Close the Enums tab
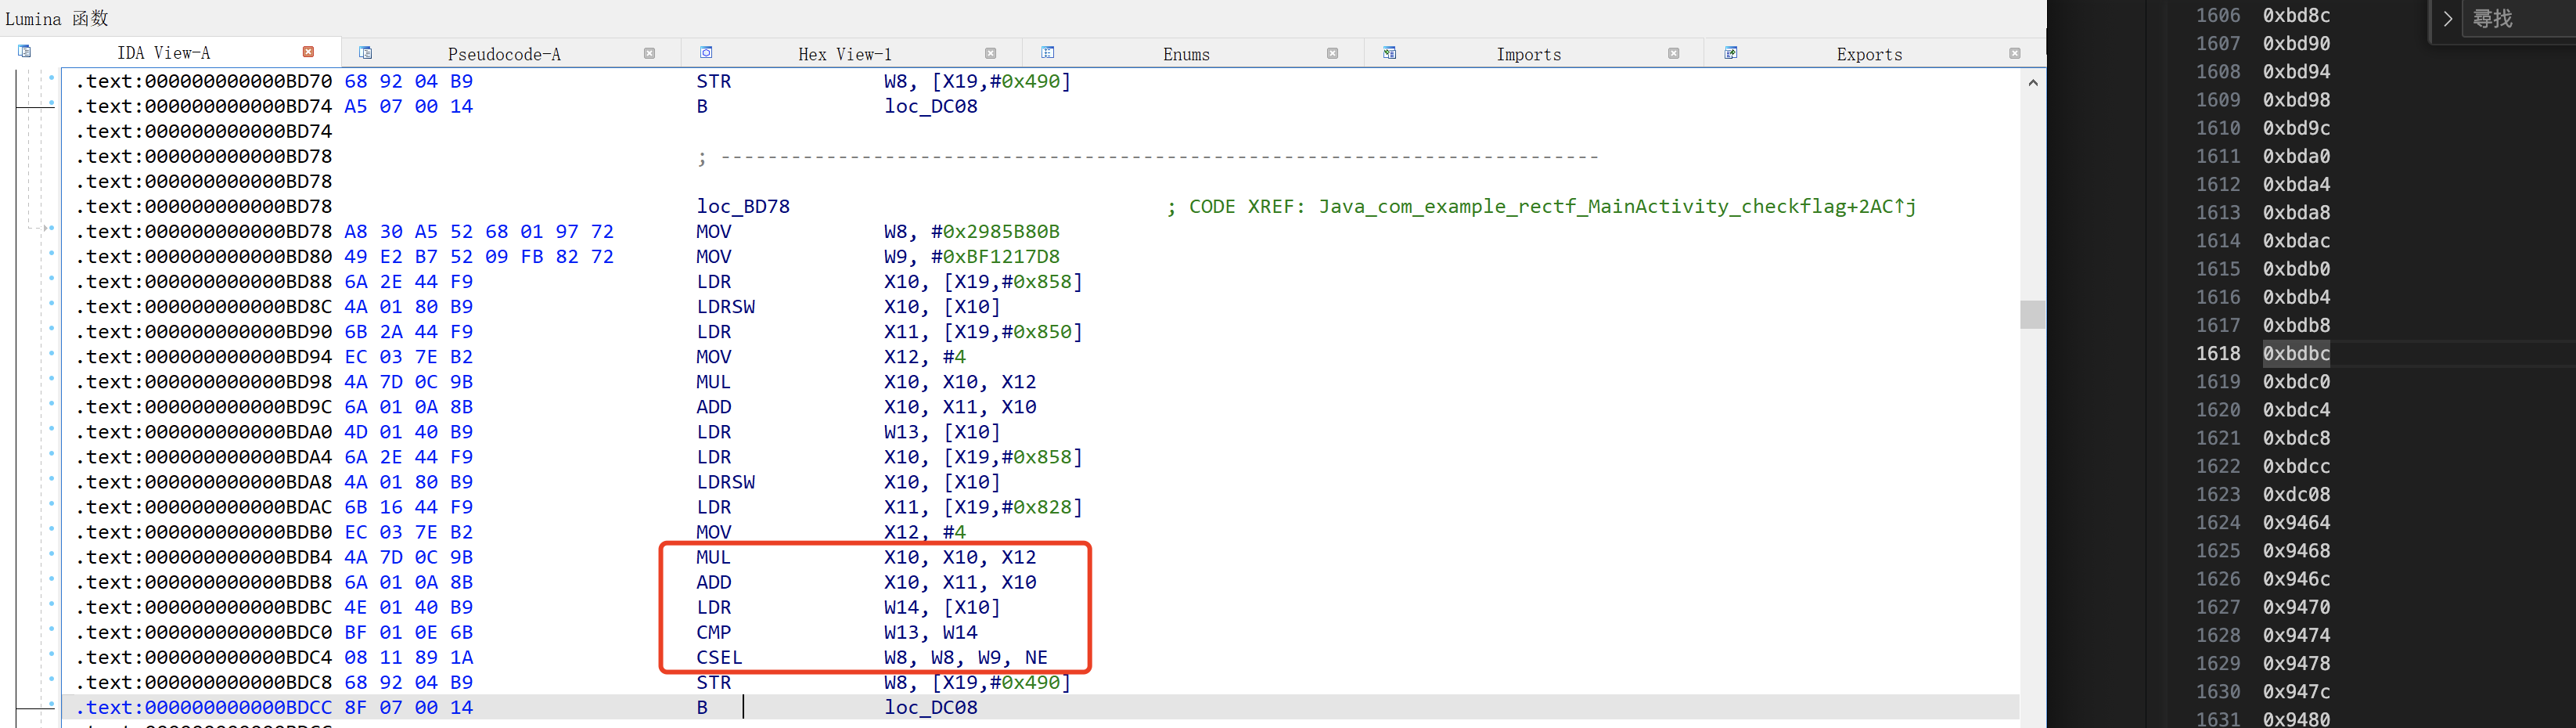The height and width of the screenshot is (728, 2576). pos(1332,53)
